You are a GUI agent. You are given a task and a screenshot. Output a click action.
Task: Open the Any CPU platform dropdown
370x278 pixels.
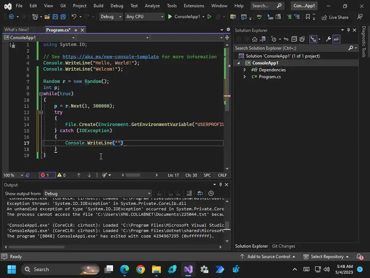(x=145, y=17)
